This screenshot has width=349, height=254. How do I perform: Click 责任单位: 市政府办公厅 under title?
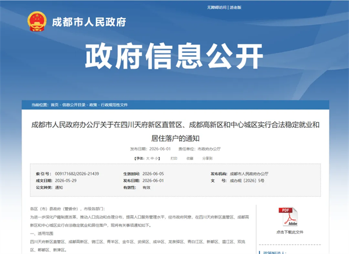tap(200, 149)
